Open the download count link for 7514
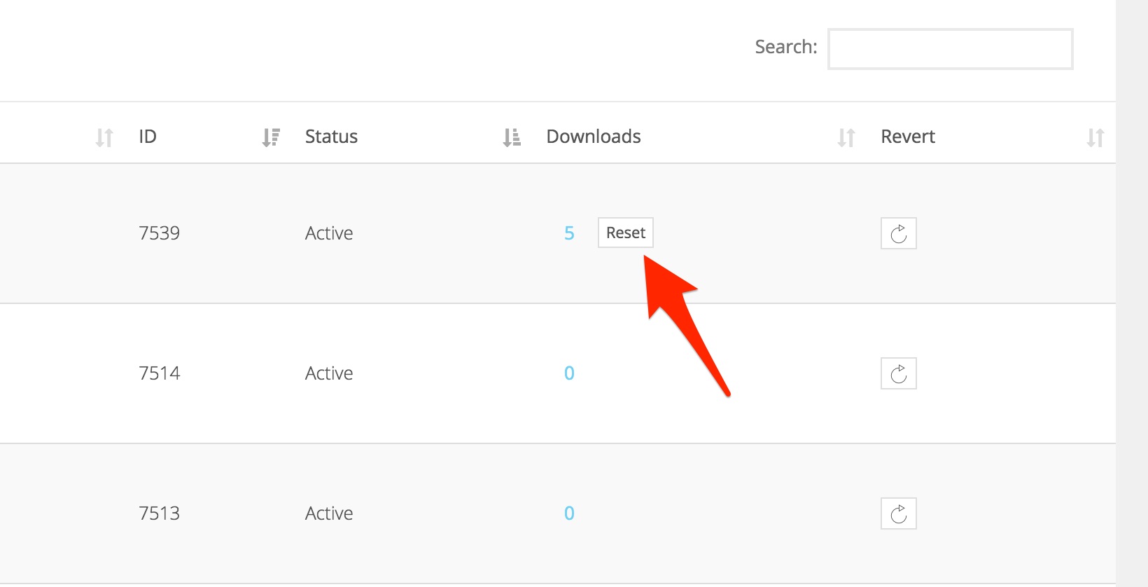The height and width of the screenshot is (587, 1148). pyautogui.click(x=569, y=373)
